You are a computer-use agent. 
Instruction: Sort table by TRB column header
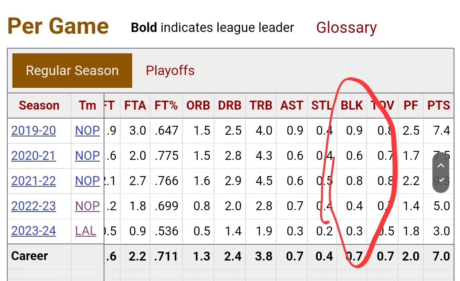[x=261, y=106]
